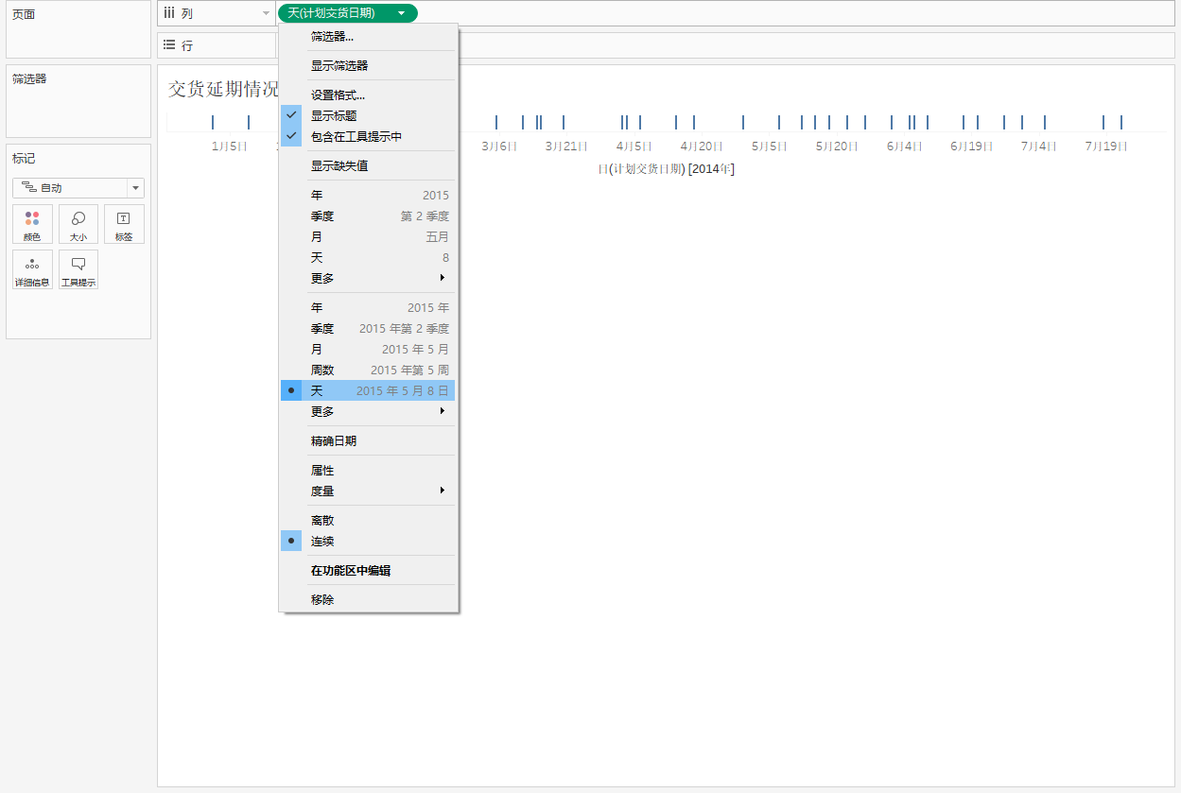Choose date value 季度 2015 年第 2 季度
Image resolution: width=1181 pixels, height=793 pixels.
369,329
